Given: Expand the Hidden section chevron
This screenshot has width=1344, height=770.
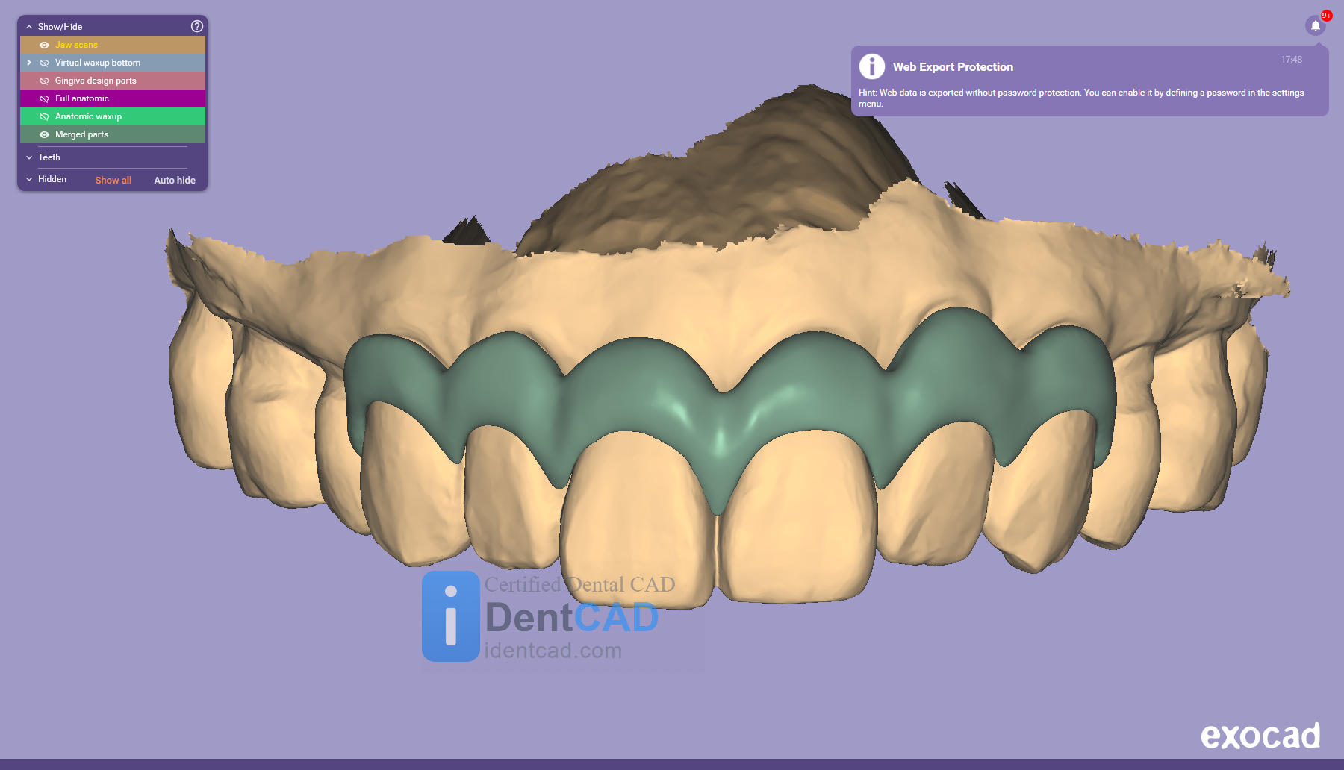Looking at the screenshot, I should click(x=29, y=179).
